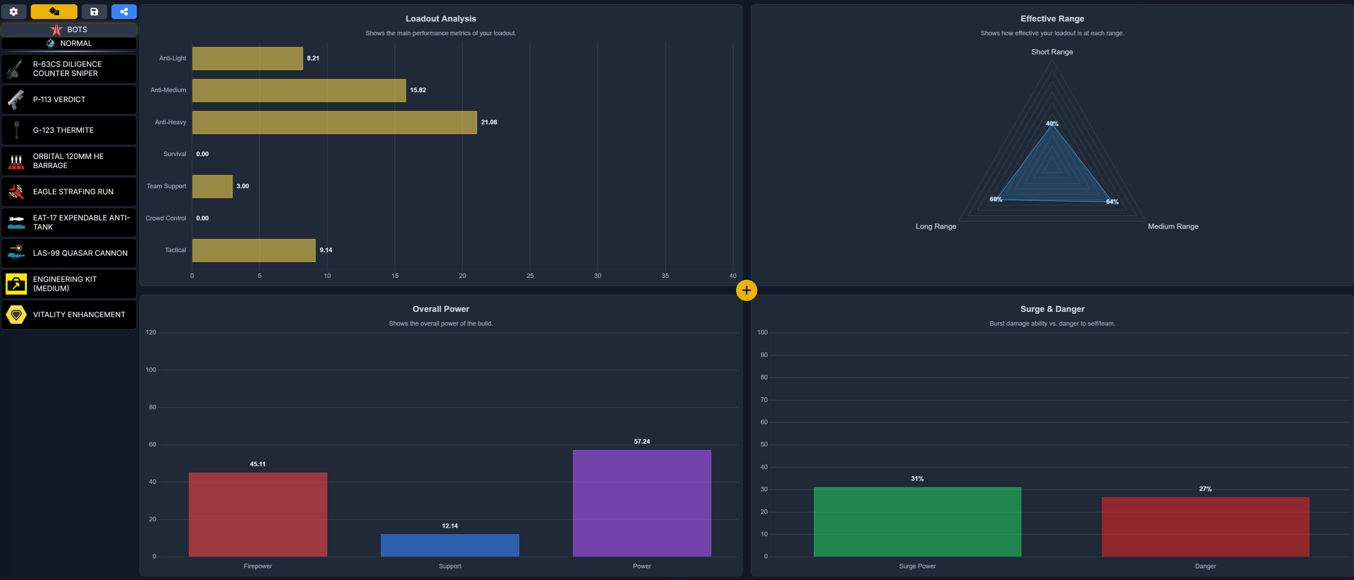Viewport: 1354px width, 580px height.
Task: Select the Orbital 120MM HE Barrage slot
Action: tap(69, 161)
